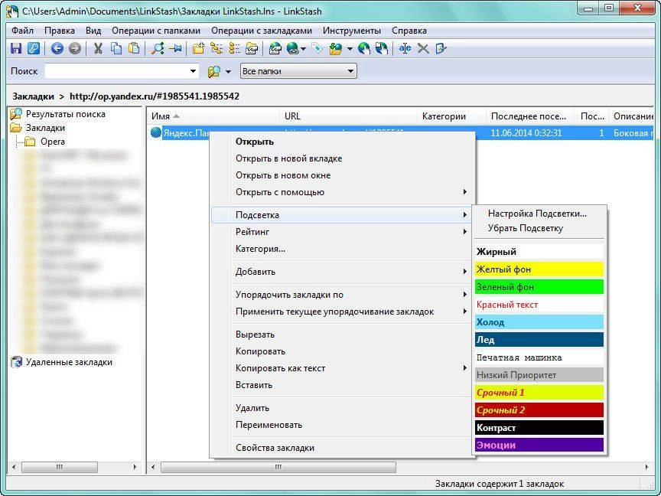Apply 'Срочный 2' red highlight
This screenshot has height=496, width=661.
pyautogui.click(x=539, y=410)
